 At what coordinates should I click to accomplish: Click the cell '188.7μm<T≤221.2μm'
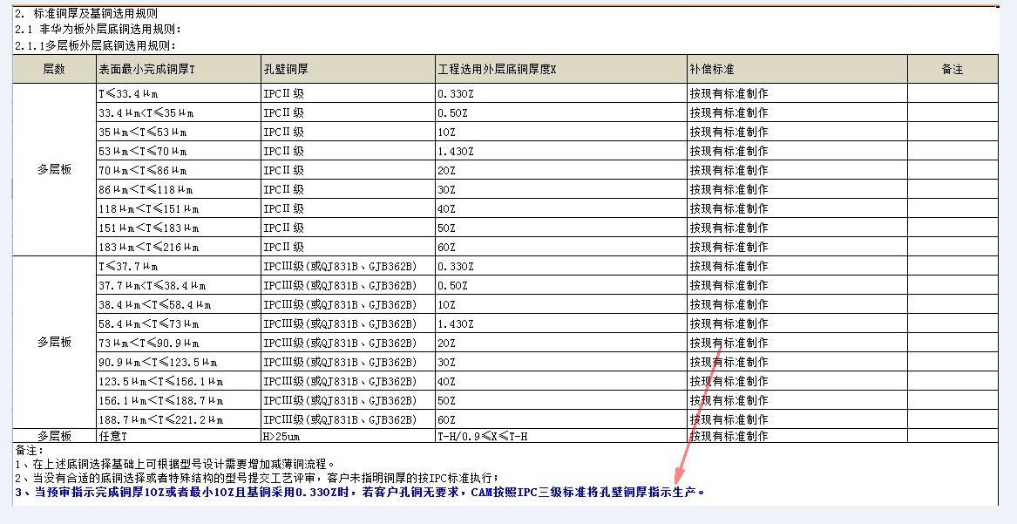click(179, 419)
